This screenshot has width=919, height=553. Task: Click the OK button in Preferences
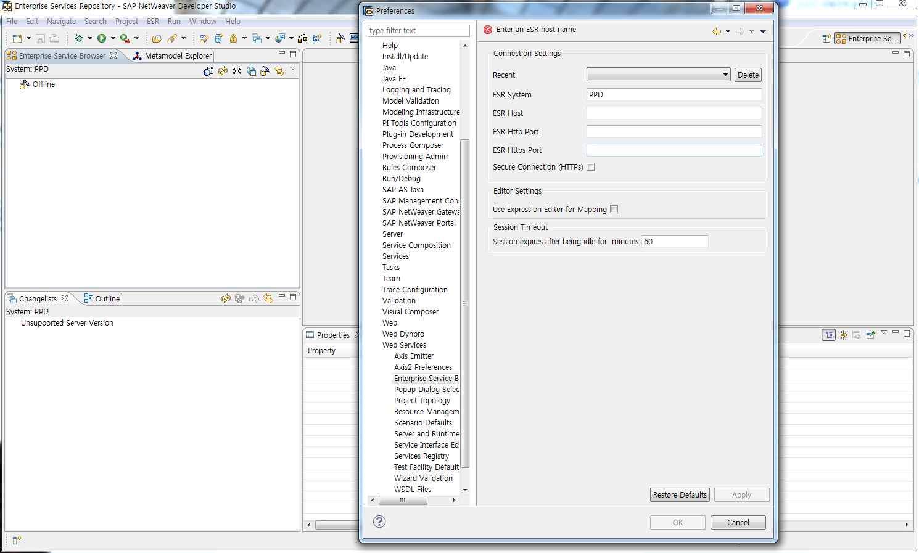pos(678,523)
